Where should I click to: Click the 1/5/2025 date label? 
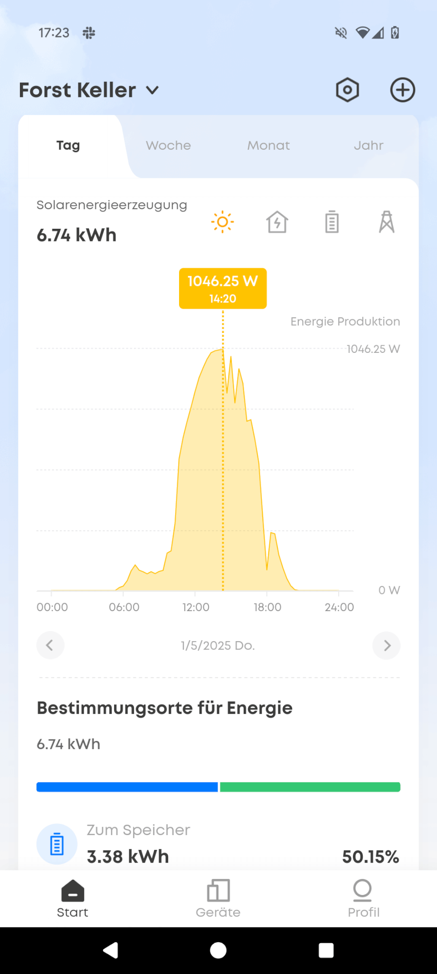(218, 645)
